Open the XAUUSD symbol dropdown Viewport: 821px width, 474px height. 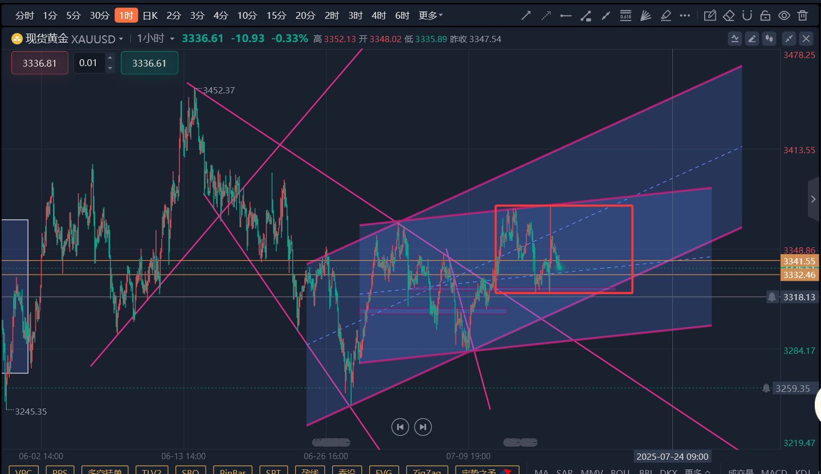(x=97, y=39)
